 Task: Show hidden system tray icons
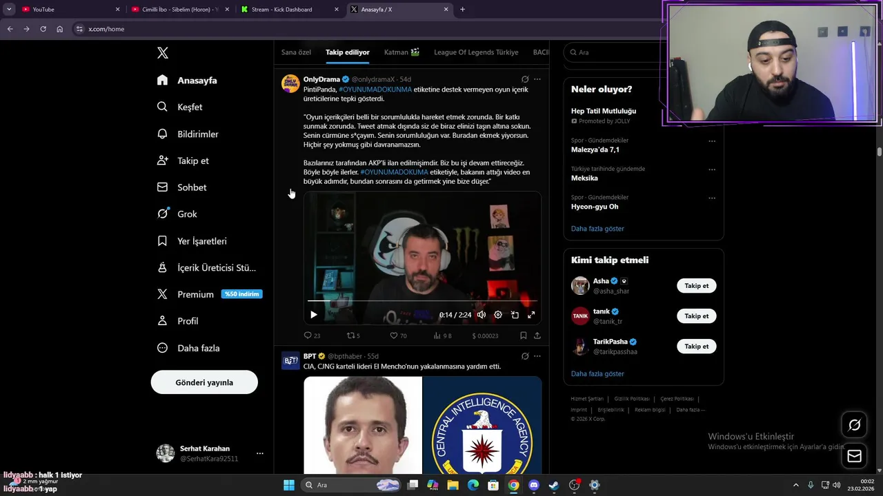tap(795, 485)
